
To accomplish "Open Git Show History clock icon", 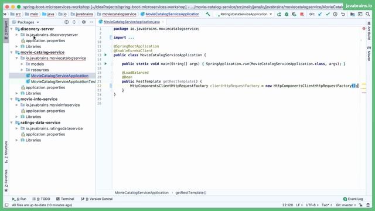I will [x=335, y=14].
